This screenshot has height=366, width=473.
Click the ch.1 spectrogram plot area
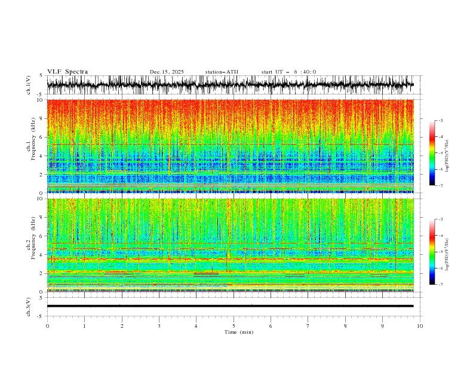click(x=230, y=146)
